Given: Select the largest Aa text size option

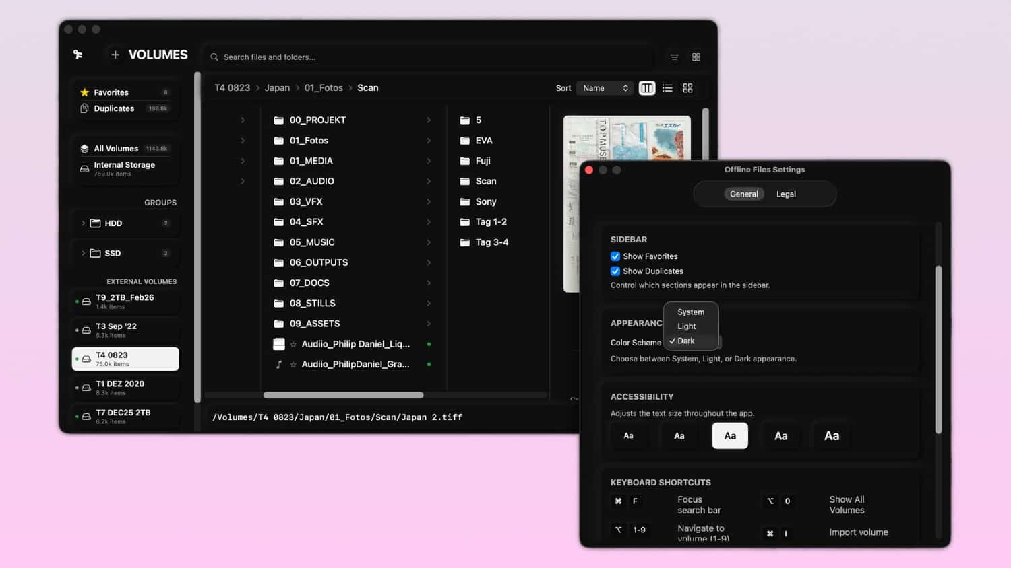Looking at the screenshot, I should point(832,436).
